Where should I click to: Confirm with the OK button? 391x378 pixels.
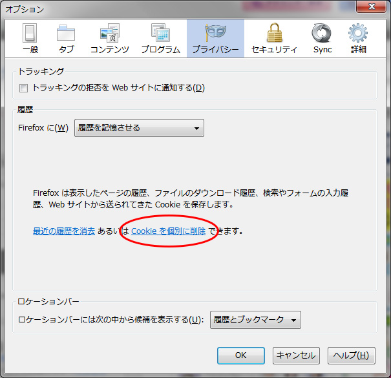pos(241,355)
